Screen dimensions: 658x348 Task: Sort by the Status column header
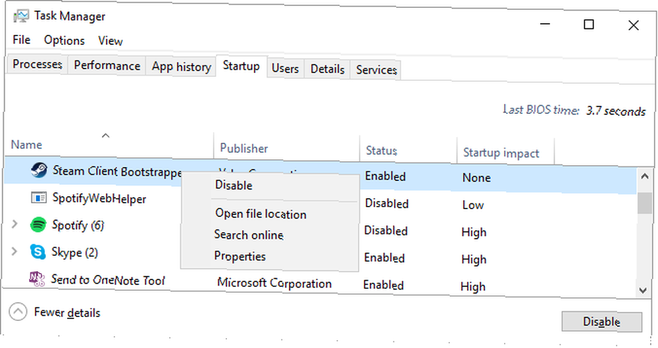point(382,151)
